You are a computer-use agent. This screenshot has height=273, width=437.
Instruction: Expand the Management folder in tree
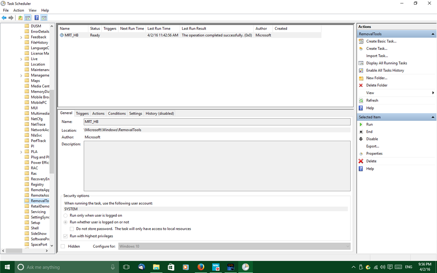[21, 76]
